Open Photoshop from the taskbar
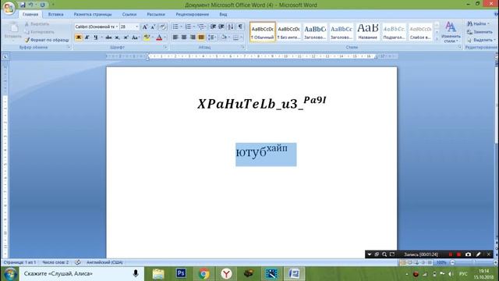 (181, 274)
